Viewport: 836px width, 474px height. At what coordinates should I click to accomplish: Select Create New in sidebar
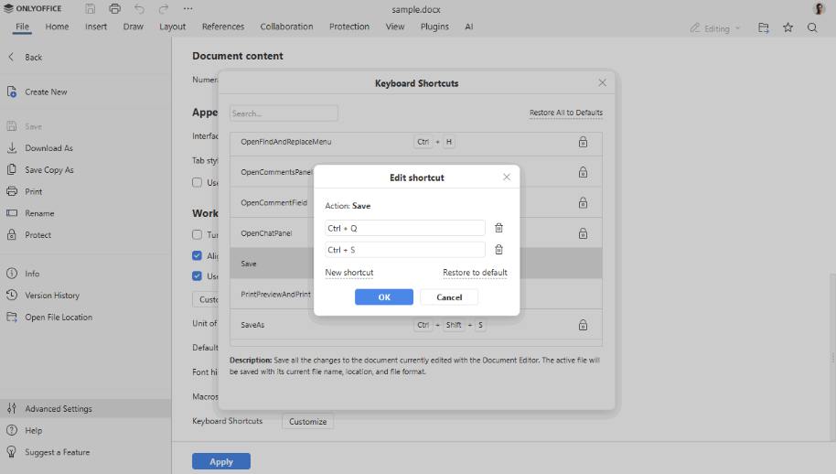(85, 92)
